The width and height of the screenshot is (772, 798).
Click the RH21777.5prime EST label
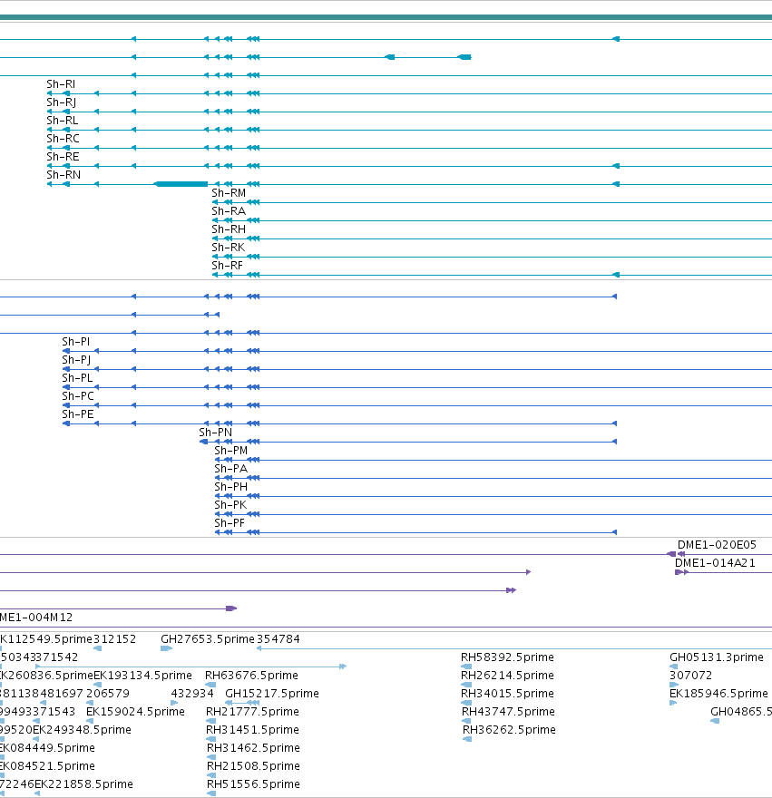[252, 712]
